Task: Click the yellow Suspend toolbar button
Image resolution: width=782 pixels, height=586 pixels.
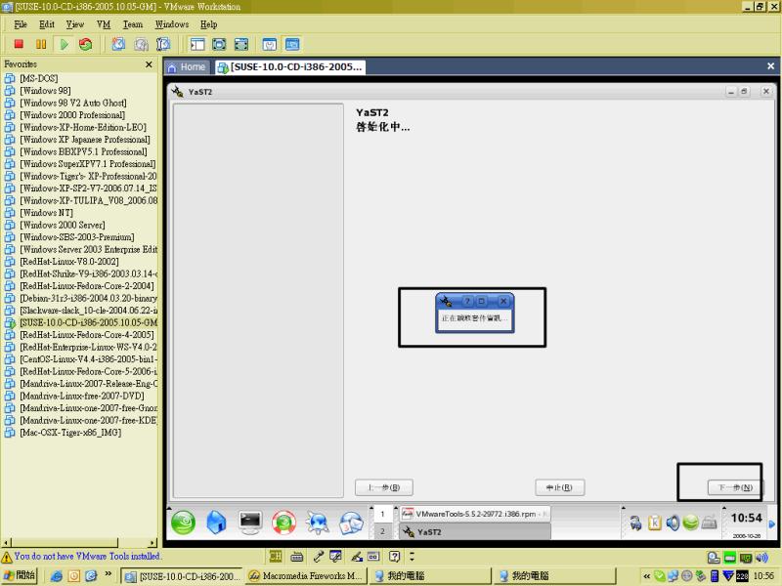Action: pos(41,44)
